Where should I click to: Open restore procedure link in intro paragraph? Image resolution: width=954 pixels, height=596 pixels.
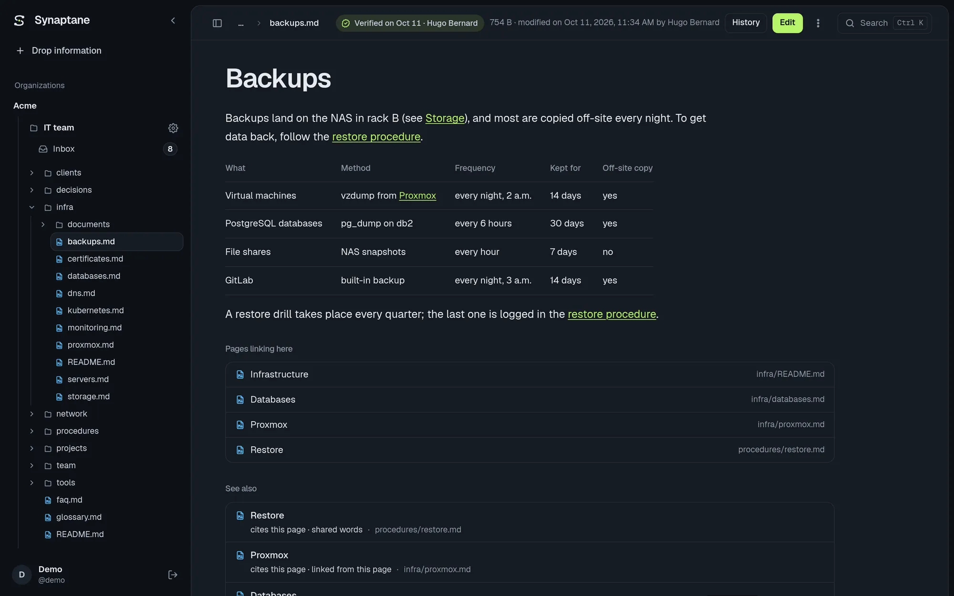[376, 136]
